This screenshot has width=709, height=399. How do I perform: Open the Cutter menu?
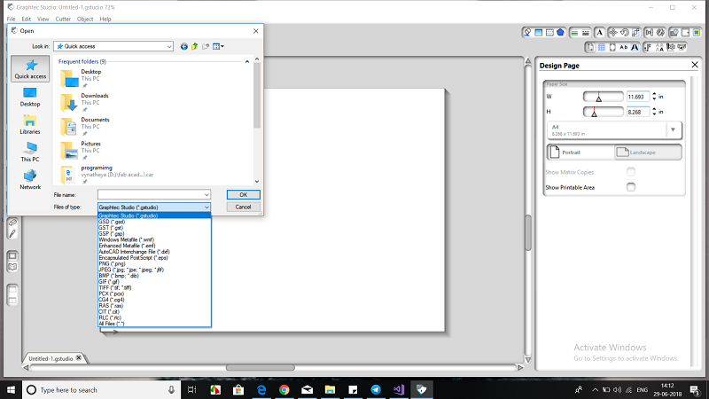click(63, 19)
